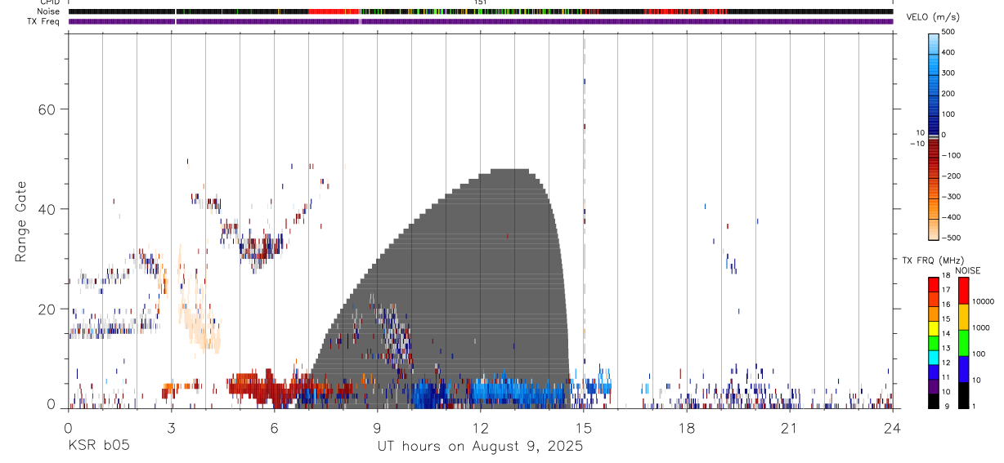Click the "12" tick on the UT hours axis
Viewport: 1004px width, 463px height.
tap(480, 427)
